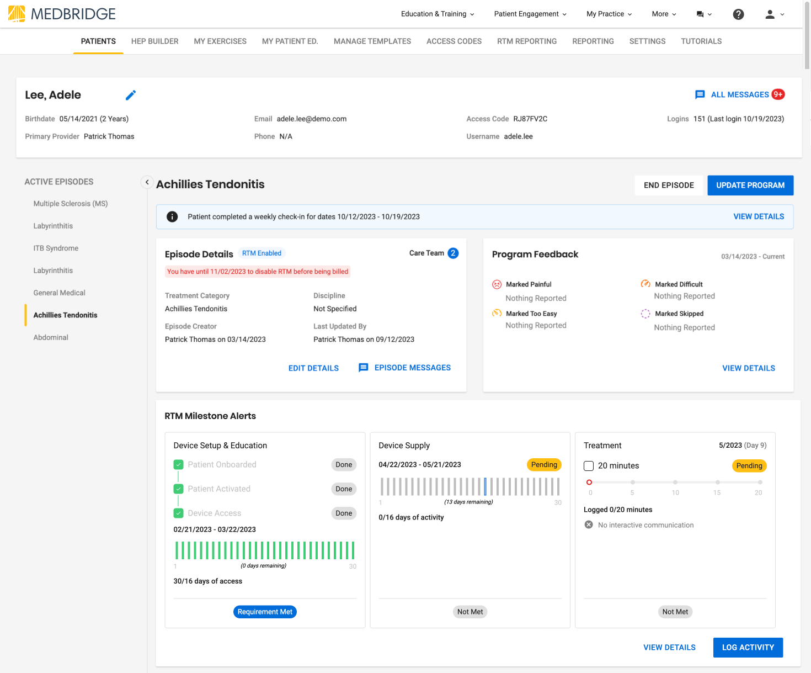The height and width of the screenshot is (673, 811).
Task: Click Not Met badge under Device Supply
Action: [x=470, y=612]
